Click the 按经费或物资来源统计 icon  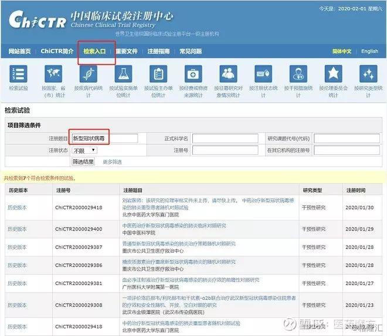pos(193,74)
